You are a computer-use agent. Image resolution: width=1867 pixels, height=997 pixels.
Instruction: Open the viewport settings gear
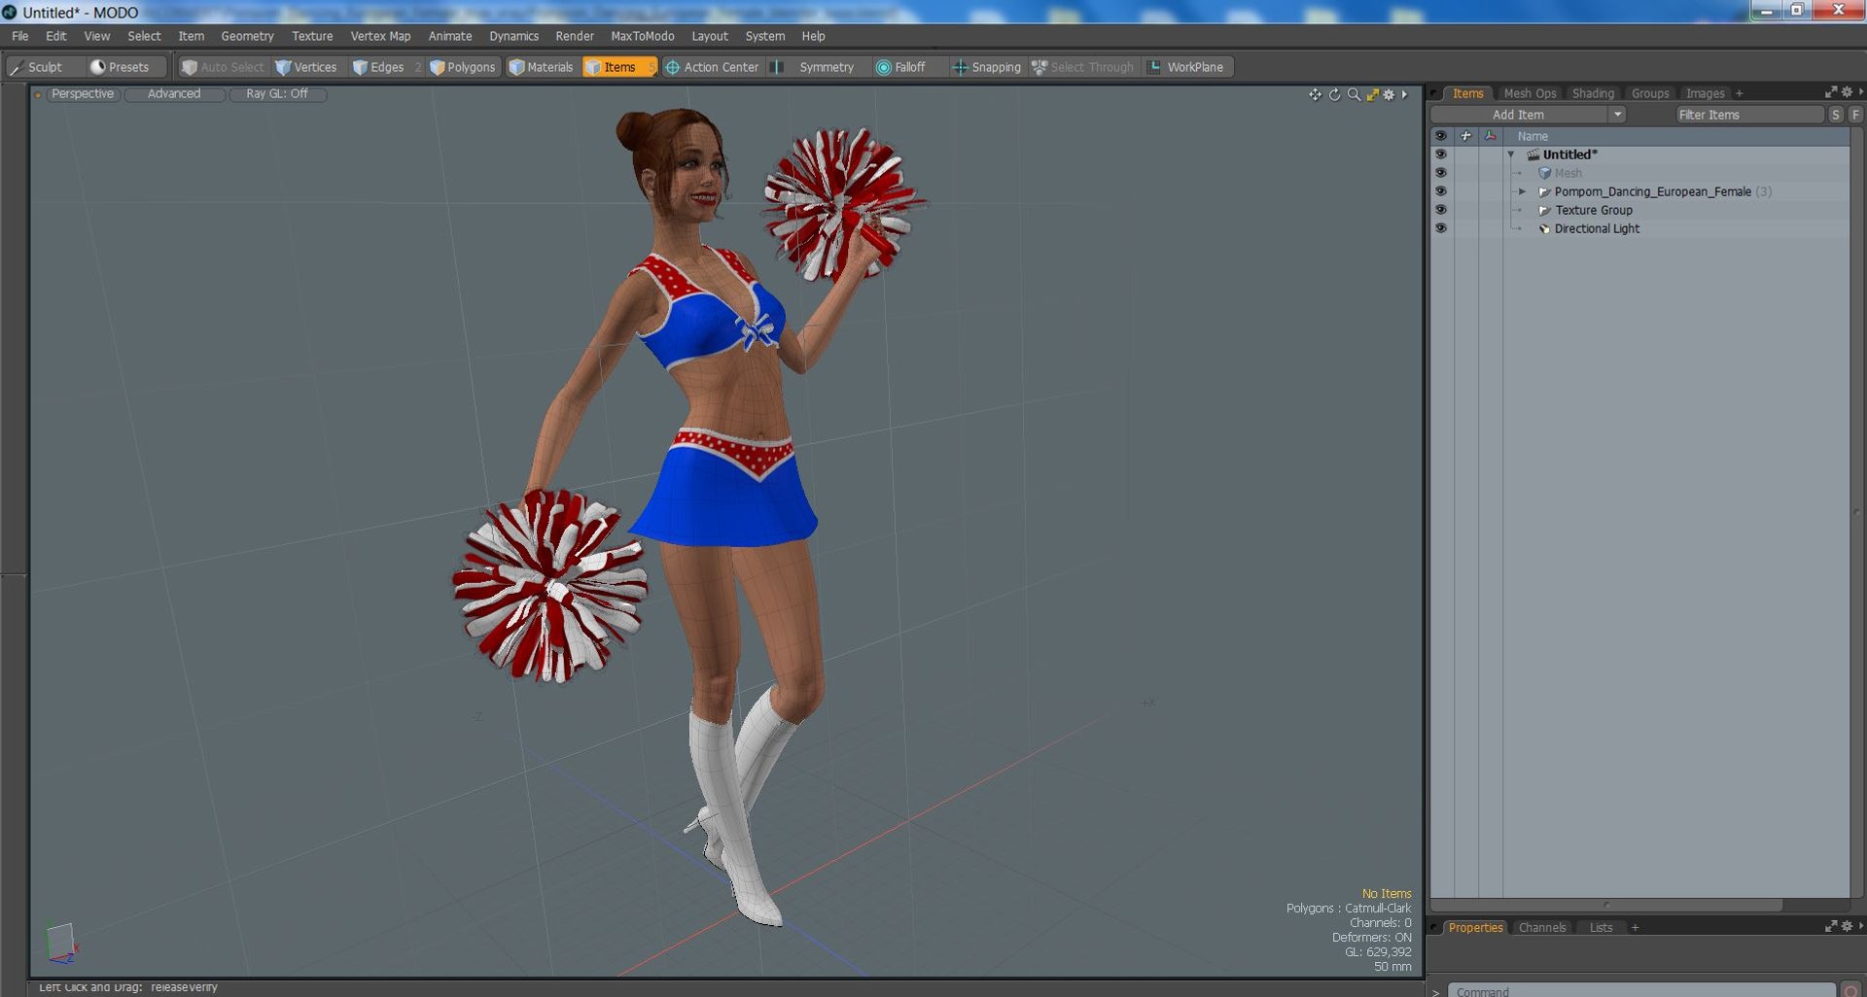click(1389, 94)
